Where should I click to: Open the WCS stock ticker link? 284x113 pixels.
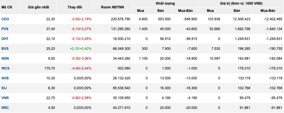click(6, 68)
